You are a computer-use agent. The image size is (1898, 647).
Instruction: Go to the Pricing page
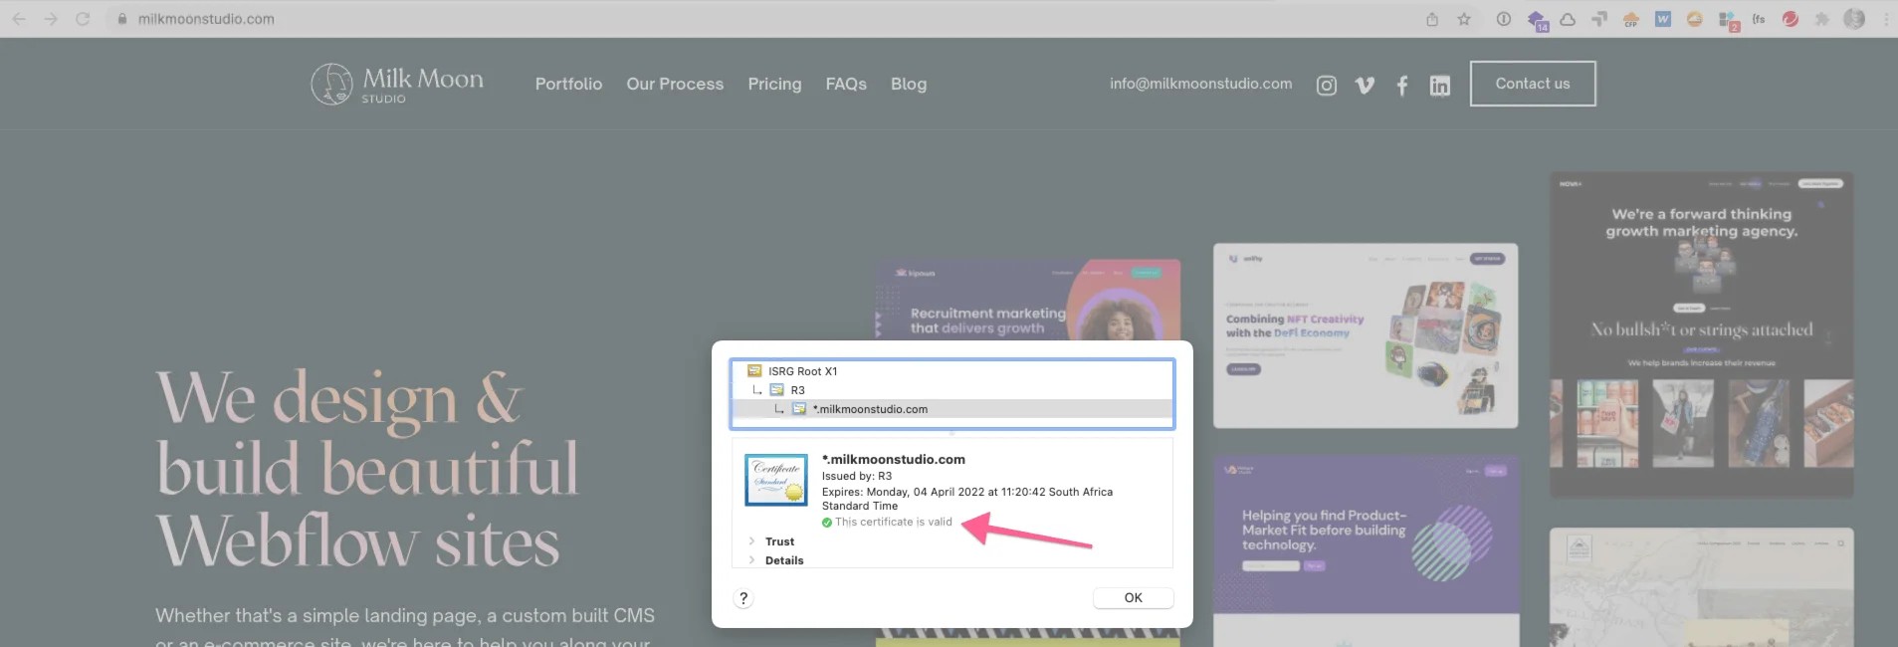pyautogui.click(x=774, y=84)
